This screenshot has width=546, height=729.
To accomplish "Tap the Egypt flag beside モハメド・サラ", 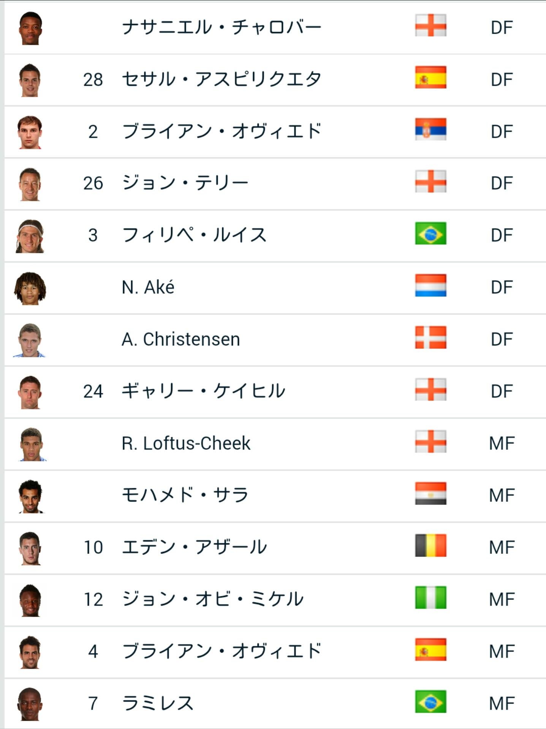I will click(430, 494).
